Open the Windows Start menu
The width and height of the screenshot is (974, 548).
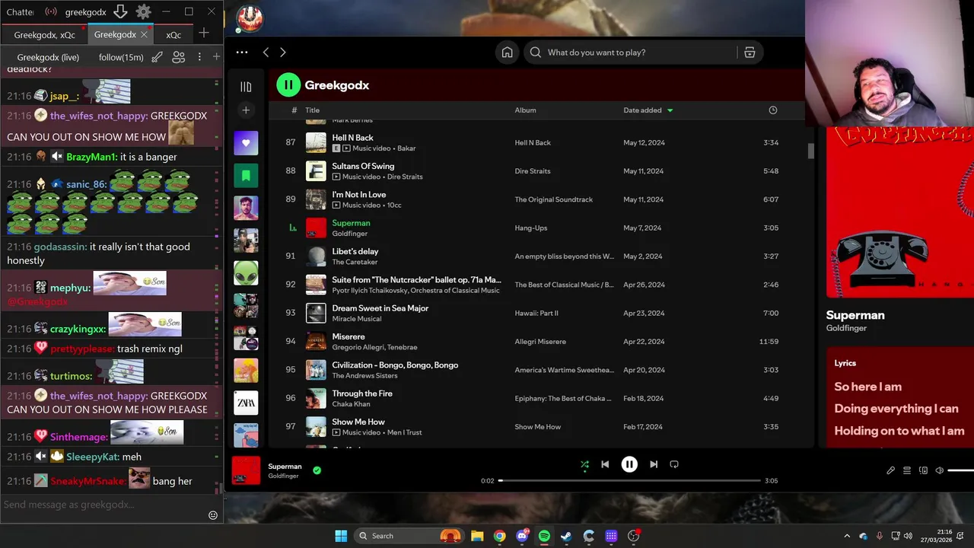point(341,536)
